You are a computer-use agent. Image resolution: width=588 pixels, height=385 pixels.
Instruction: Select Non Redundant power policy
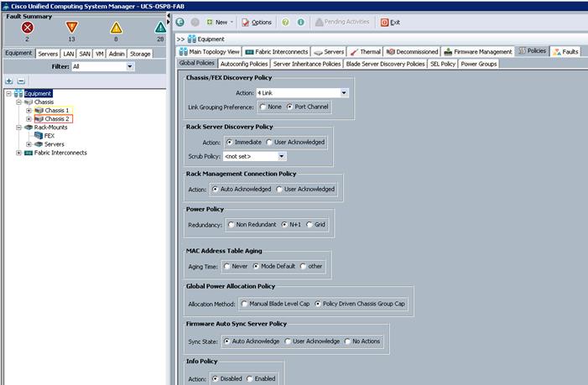(231, 225)
